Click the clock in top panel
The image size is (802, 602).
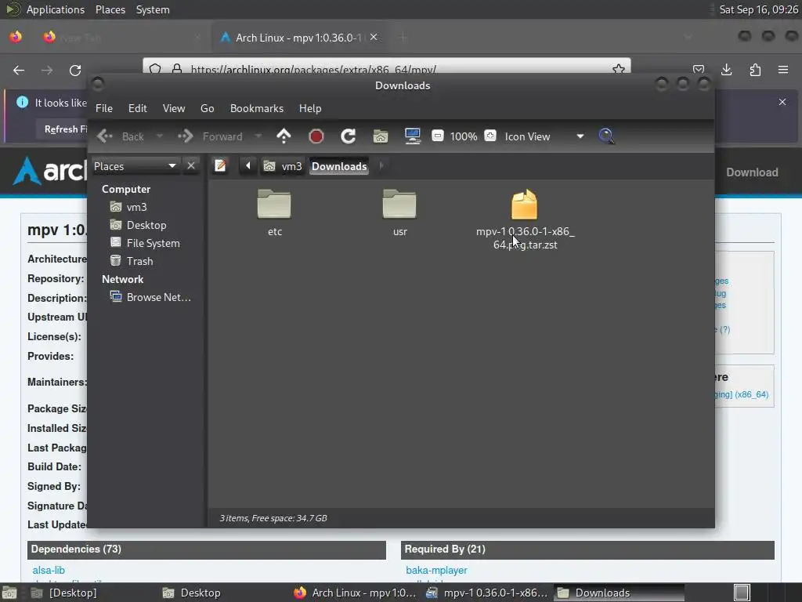[758, 9]
